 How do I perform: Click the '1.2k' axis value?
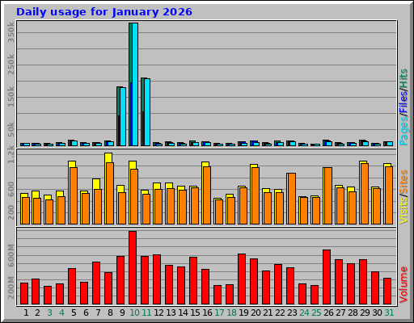tap(11, 154)
